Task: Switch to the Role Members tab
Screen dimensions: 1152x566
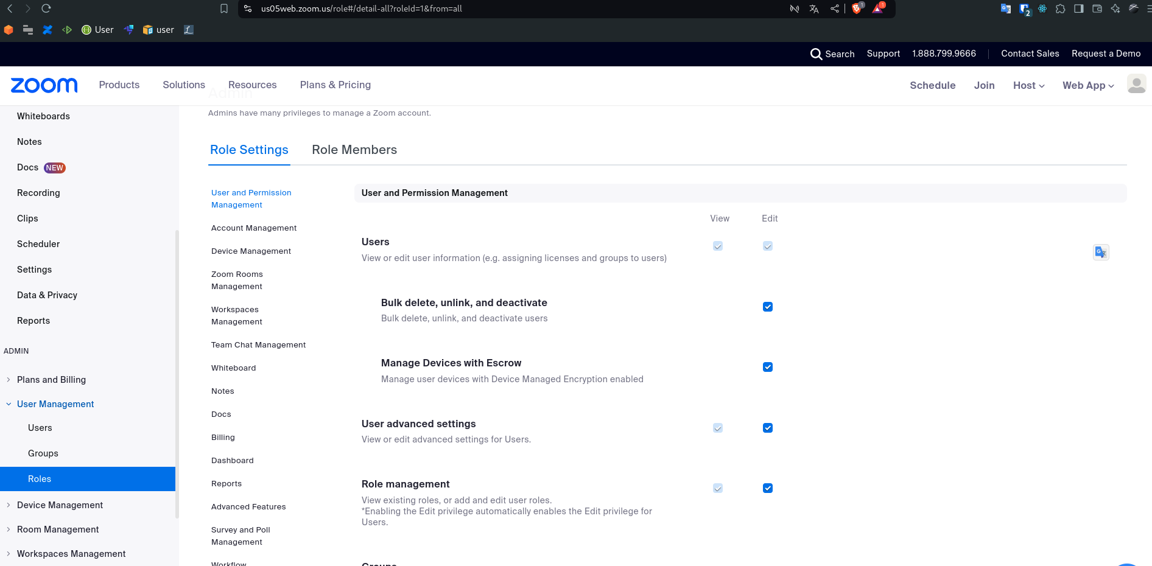Action: pyautogui.click(x=354, y=150)
